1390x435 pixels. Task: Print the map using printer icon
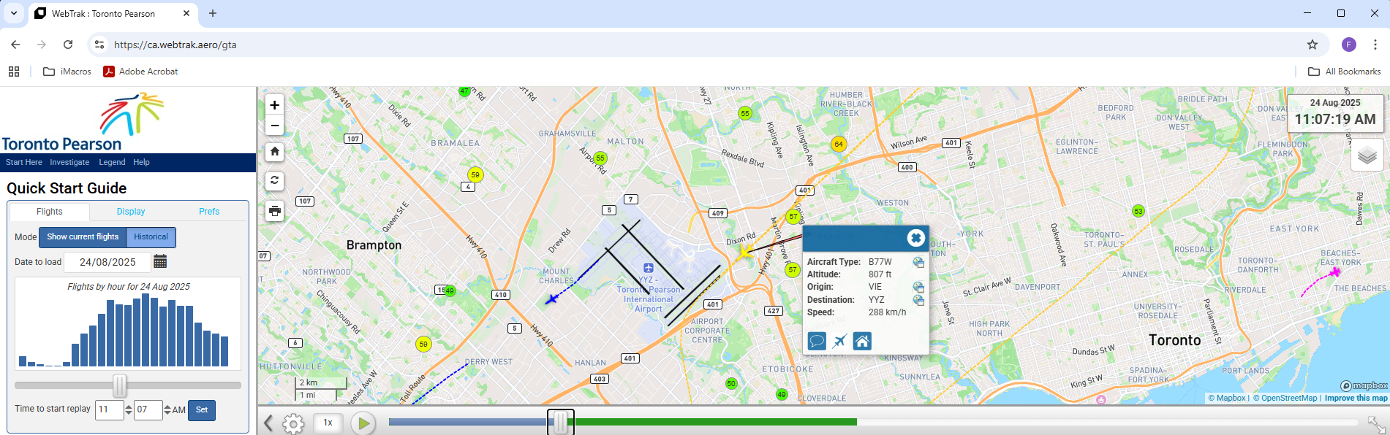(274, 211)
